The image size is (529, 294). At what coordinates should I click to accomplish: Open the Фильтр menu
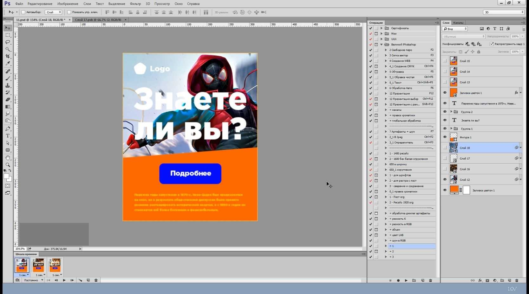(x=135, y=4)
